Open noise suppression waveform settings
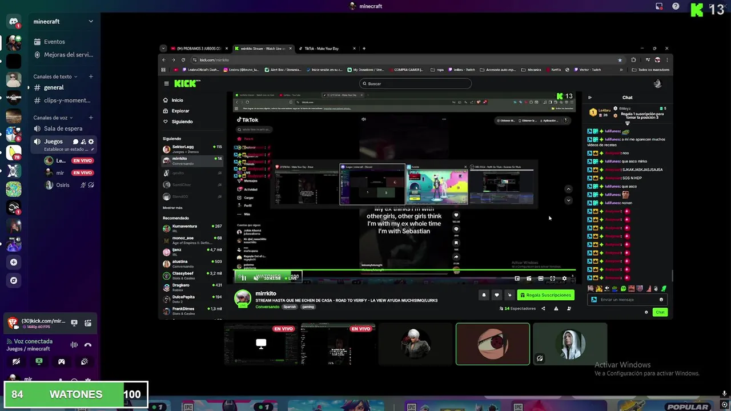Screen dimensions: 731x411 [x=74, y=345]
